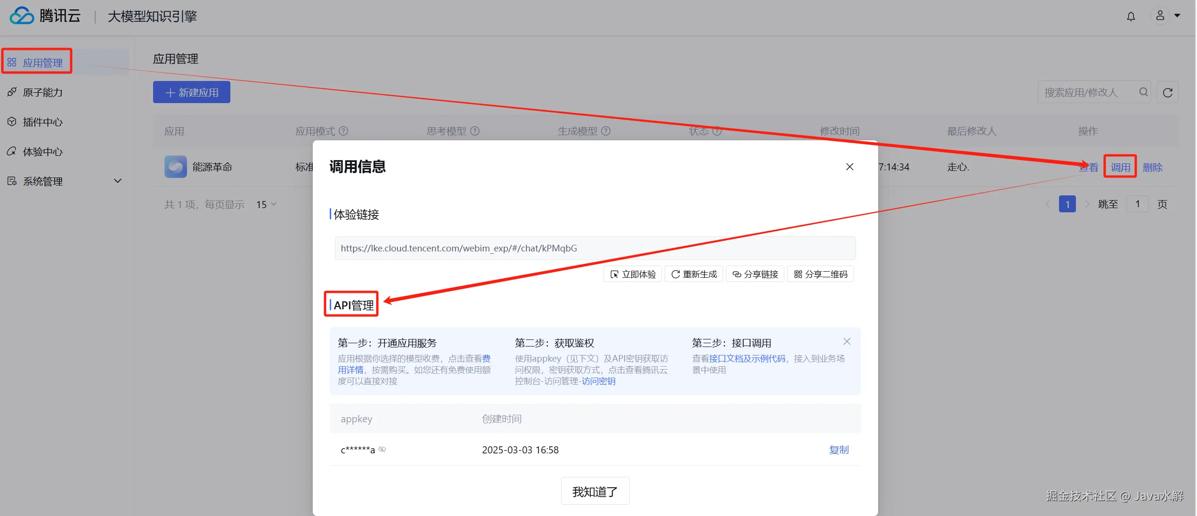Click the 分享链接 button
1197x516 pixels.
(755, 274)
